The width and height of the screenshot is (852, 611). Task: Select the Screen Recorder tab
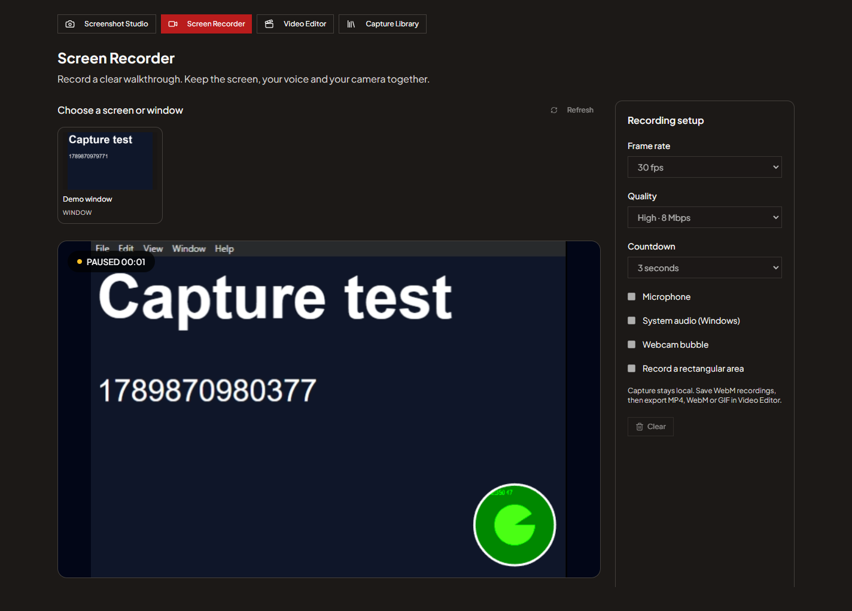point(206,24)
